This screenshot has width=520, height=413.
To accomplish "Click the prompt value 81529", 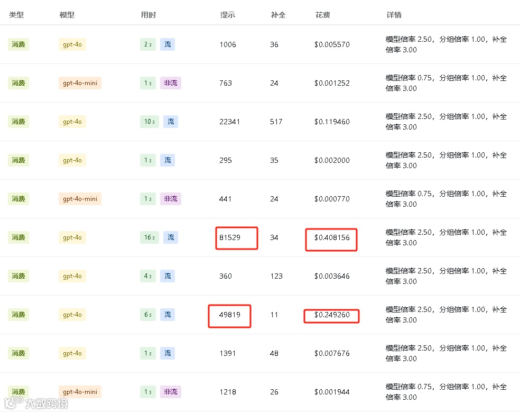I will coord(230,237).
